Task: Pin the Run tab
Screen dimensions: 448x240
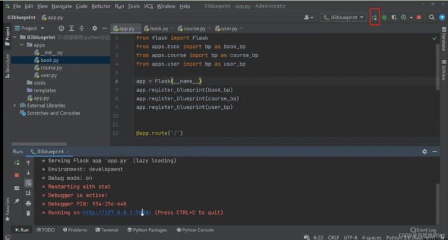Action: [x=17, y=201]
